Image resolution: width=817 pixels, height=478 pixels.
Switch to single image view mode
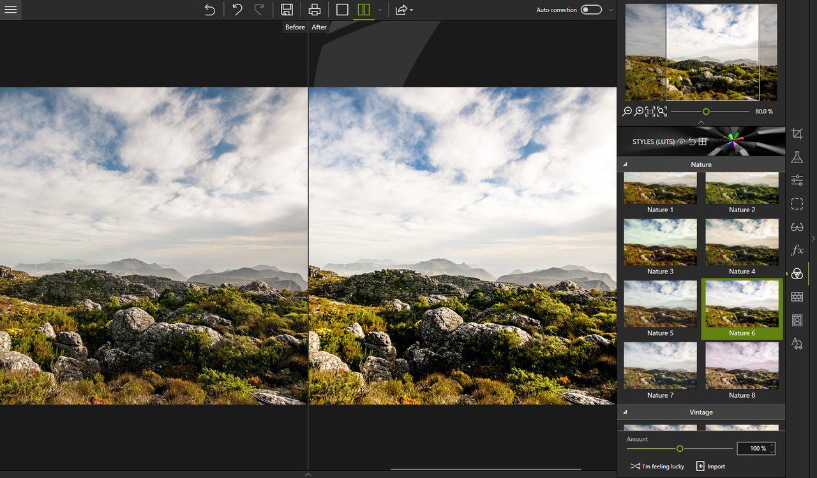click(342, 10)
